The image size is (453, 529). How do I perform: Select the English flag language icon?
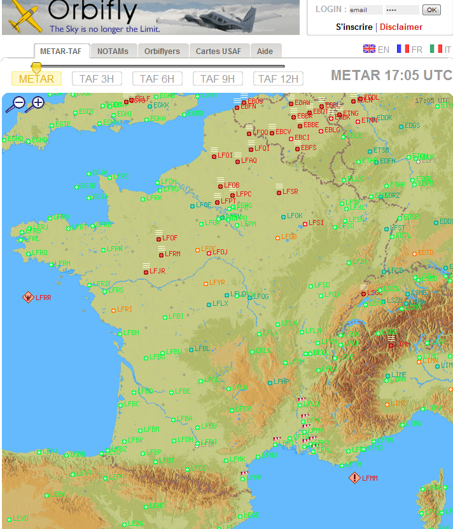(369, 49)
